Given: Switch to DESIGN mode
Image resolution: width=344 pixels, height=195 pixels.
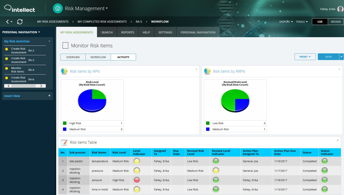Looking at the screenshot, I should 335,22.
